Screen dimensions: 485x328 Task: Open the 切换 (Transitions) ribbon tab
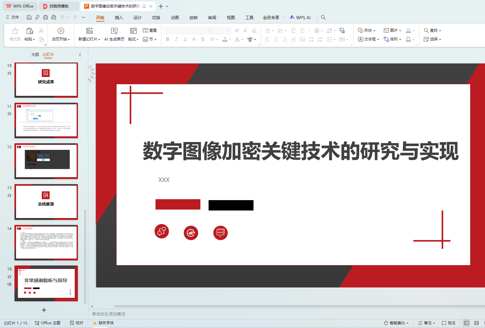tap(156, 18)
